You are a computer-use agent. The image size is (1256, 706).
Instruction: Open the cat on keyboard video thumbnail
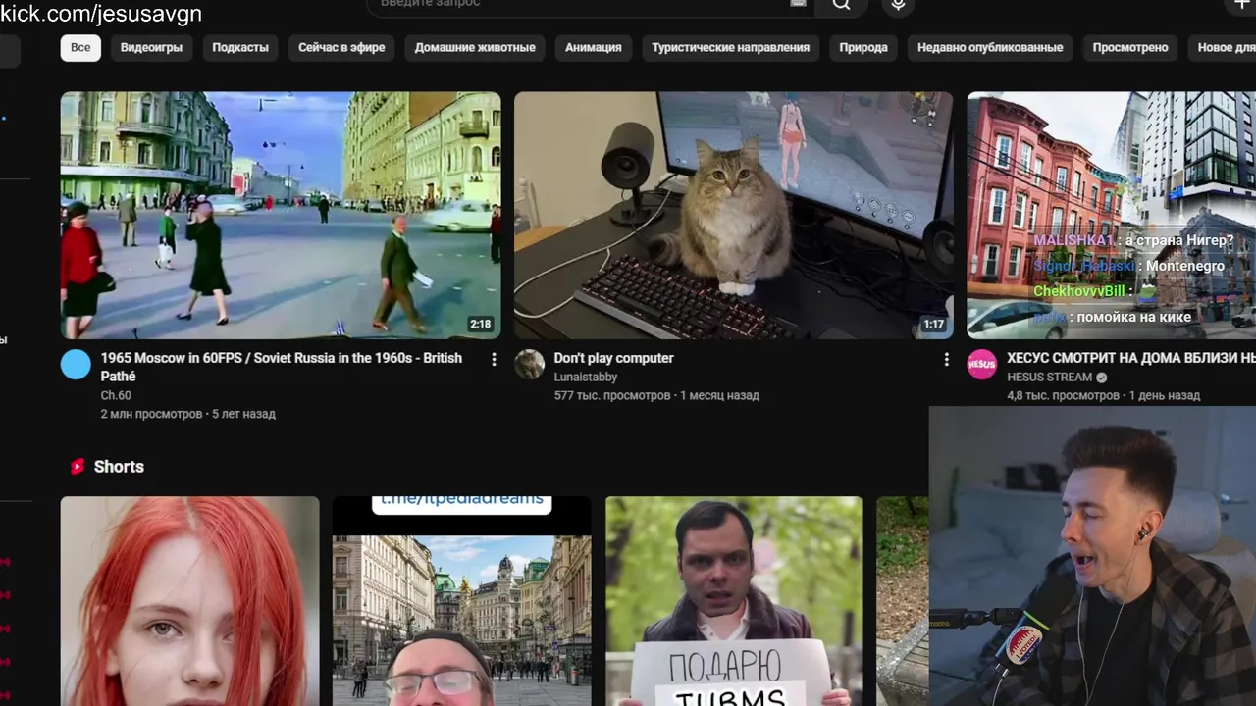[x=733, y=216]
